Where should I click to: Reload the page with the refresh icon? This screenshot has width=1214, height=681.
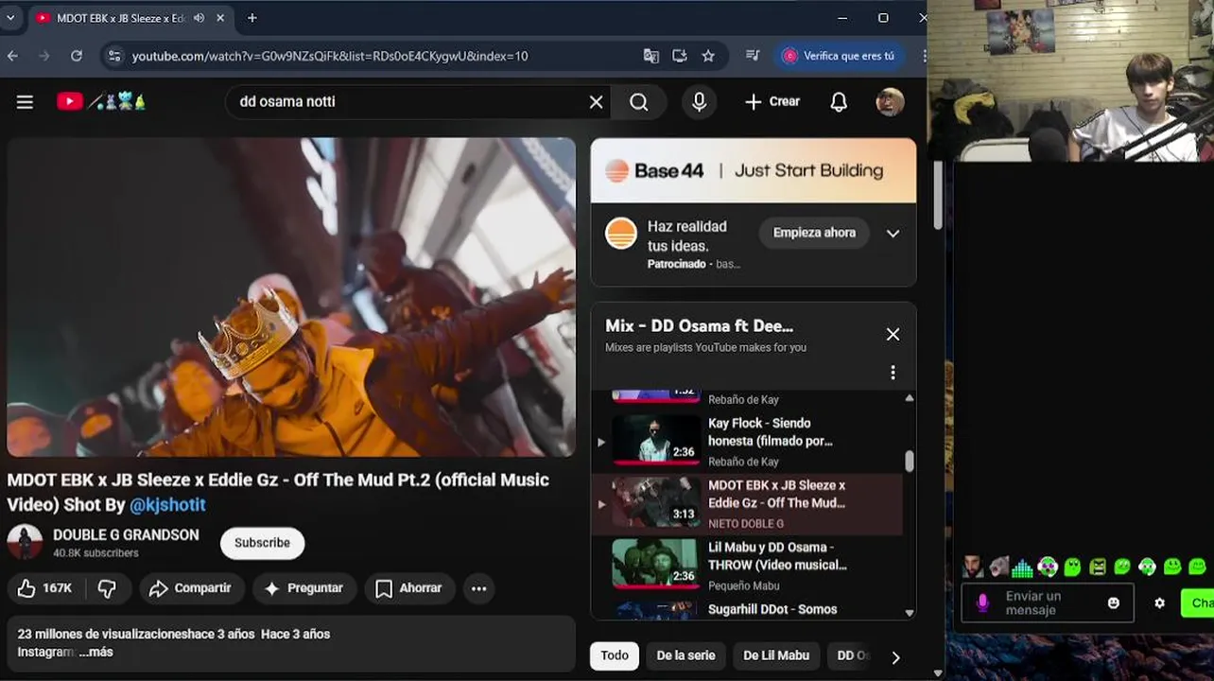[77, 56]
